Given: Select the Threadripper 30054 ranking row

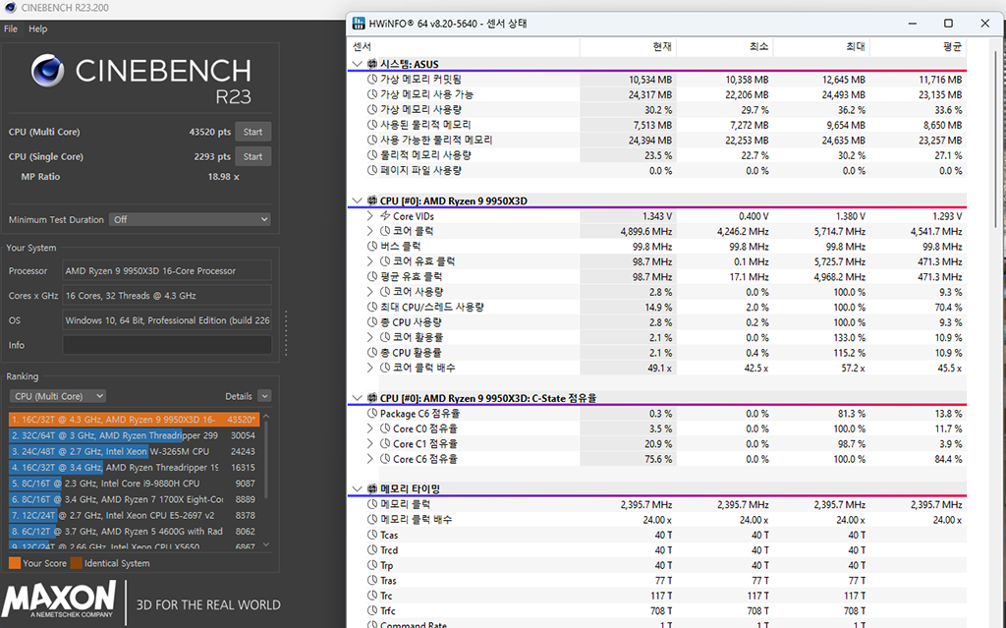Looking at the screenshot, I should (134, 435).
